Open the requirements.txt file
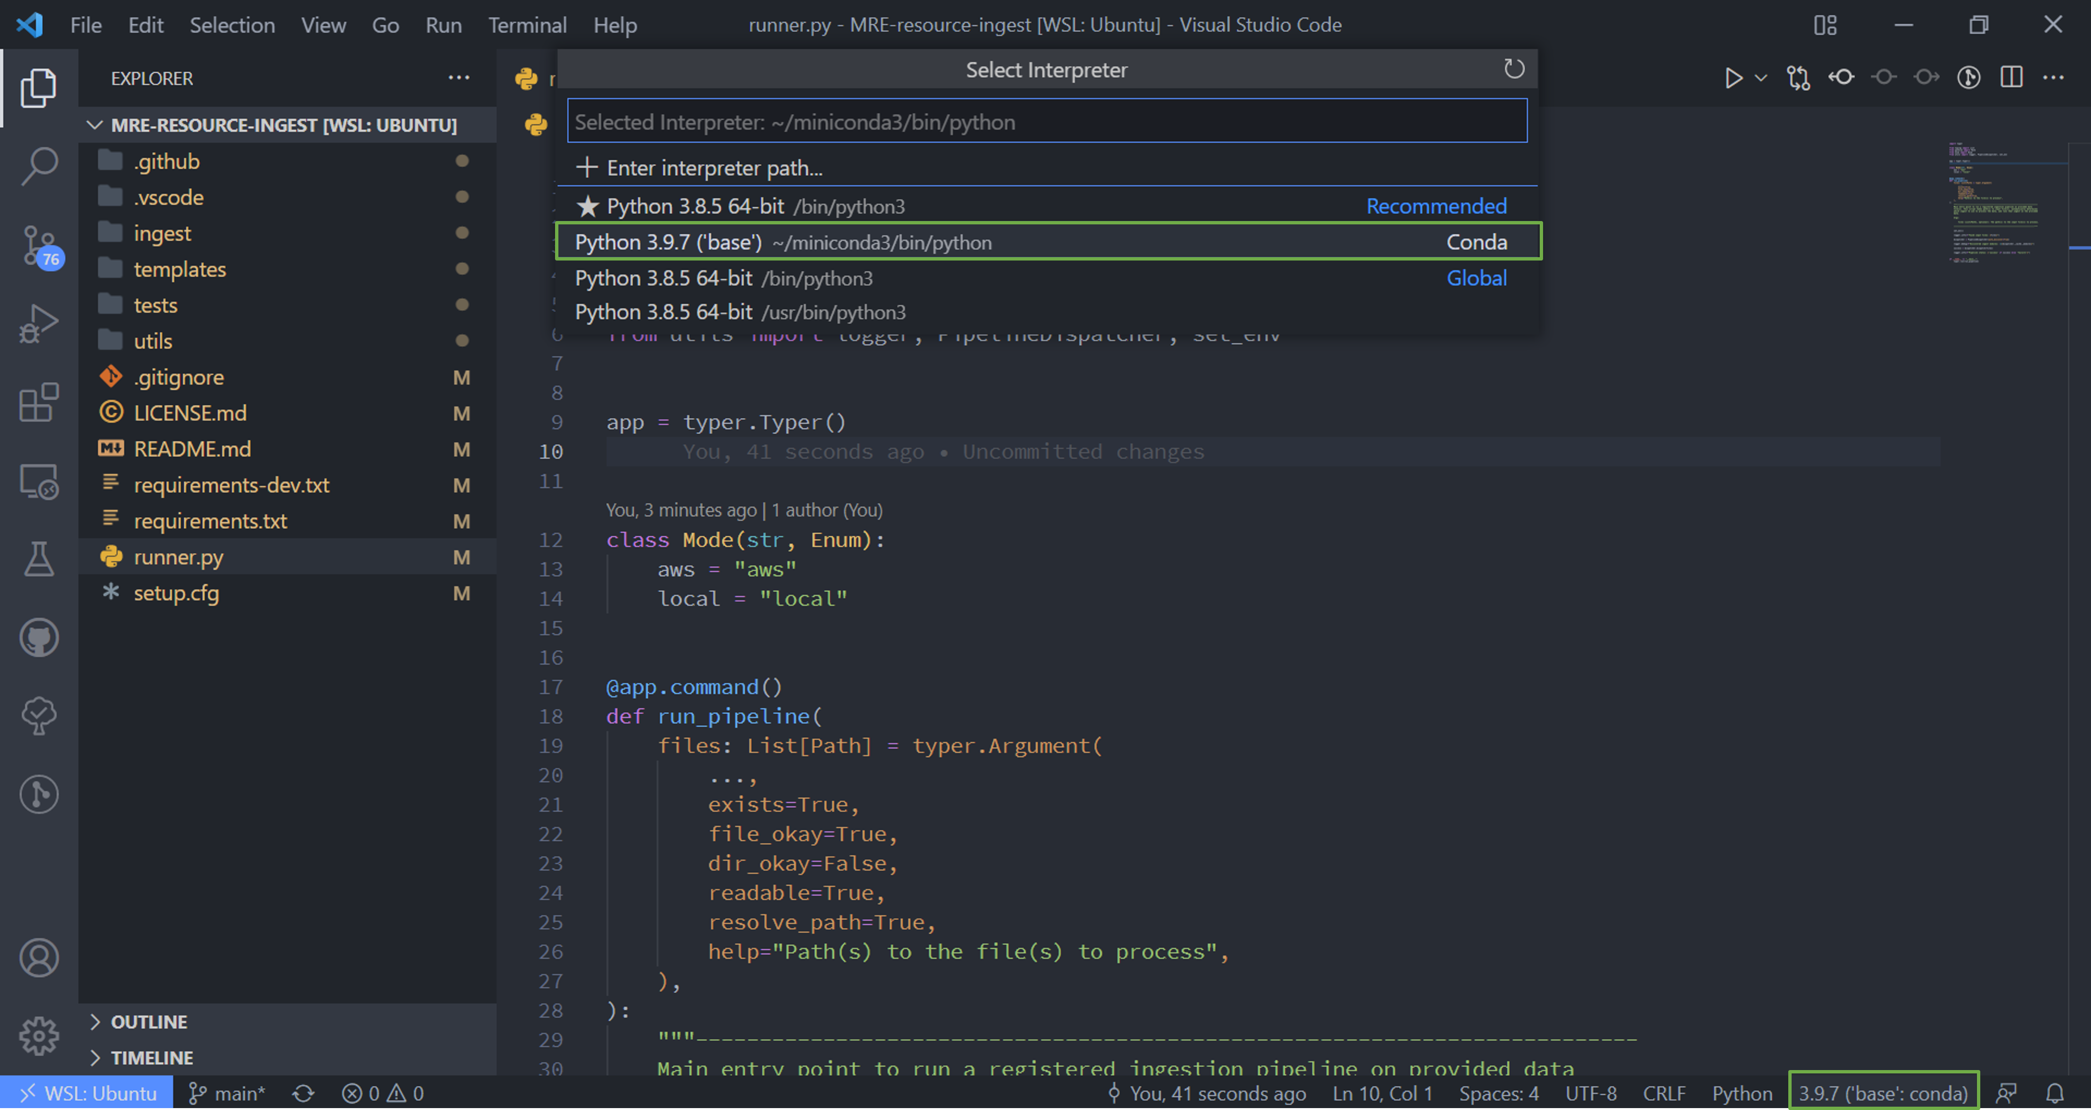The height and width of the screenshot is (1110, 2091). (288, 521)
